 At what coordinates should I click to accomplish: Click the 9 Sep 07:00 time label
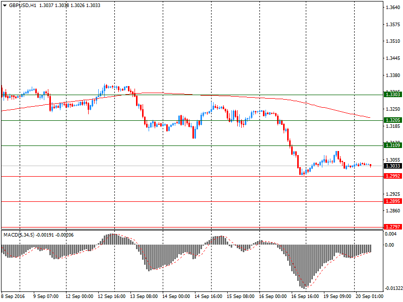[46, 296]
